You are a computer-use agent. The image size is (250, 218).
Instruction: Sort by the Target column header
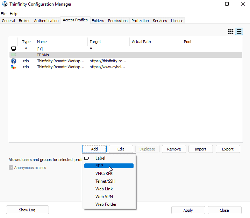click(x=109, y=42)
